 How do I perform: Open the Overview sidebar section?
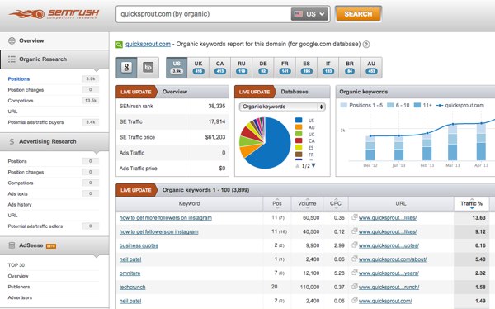click(x=54, y=40)
